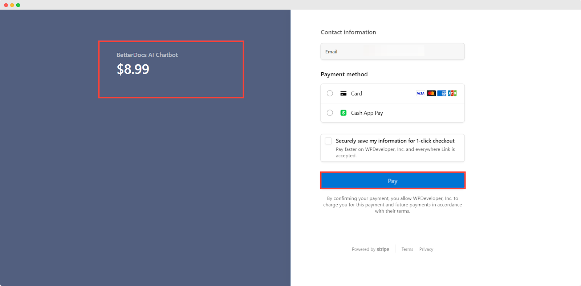Screen dimensions: 581x286
Task: Click the credit card icon beside Card
Action: (x=343, y=93)
